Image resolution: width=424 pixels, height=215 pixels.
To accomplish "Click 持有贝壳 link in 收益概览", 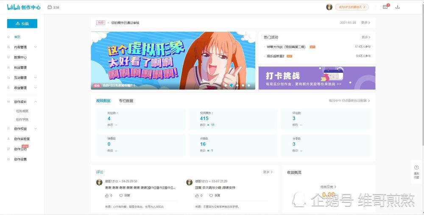I will [328, 187].
